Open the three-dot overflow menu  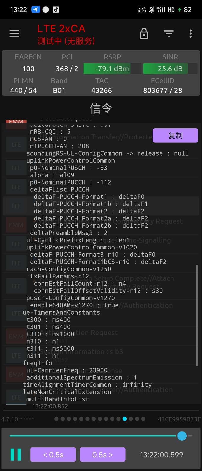click(x=190, y=33)
